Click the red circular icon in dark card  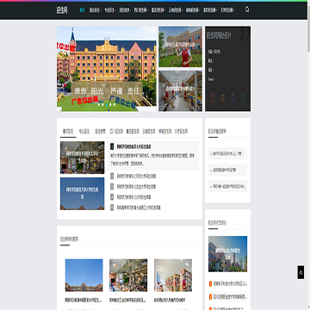(213, 98)
